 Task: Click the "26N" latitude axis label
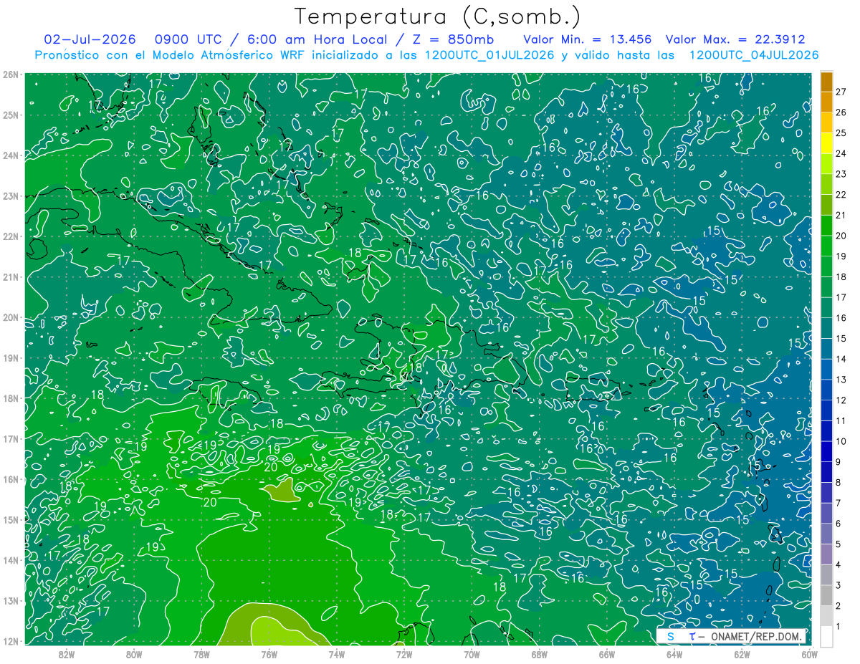11,74
